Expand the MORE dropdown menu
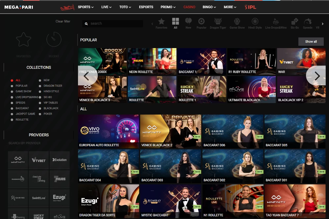This screenshot has height=219, width=329. (230, 7)
